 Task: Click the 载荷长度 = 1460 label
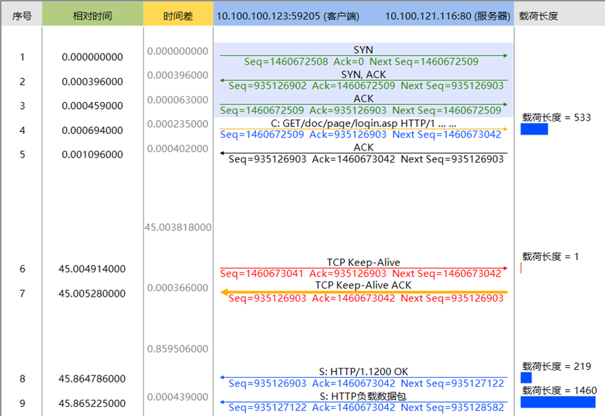tap(560, 391)
